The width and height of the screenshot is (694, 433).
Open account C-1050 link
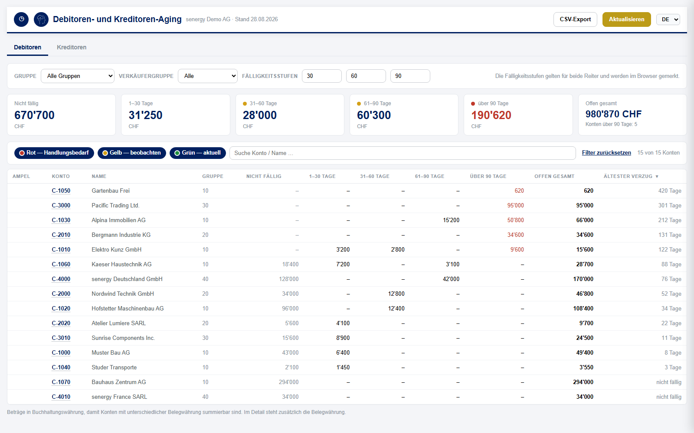61,191
